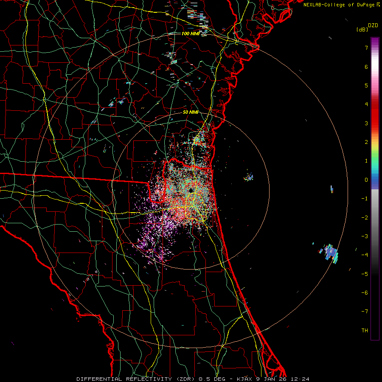Click the [dB] units label

362,29
